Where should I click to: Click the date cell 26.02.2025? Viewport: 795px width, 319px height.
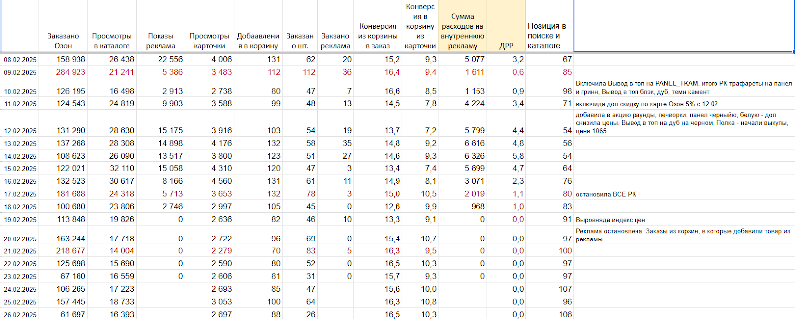(x=20, y=315)
